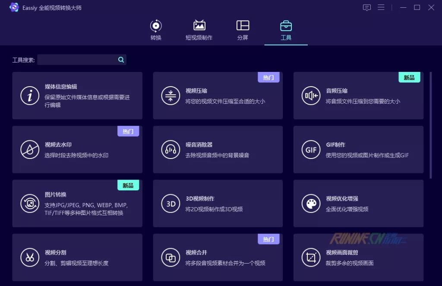Click the video split scissors icon
The image size is (442, 286).
point(30,258)
